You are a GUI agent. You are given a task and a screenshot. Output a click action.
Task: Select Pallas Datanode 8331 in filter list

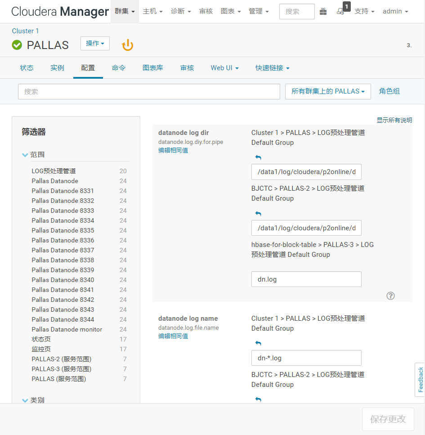[x=63, y=191]
